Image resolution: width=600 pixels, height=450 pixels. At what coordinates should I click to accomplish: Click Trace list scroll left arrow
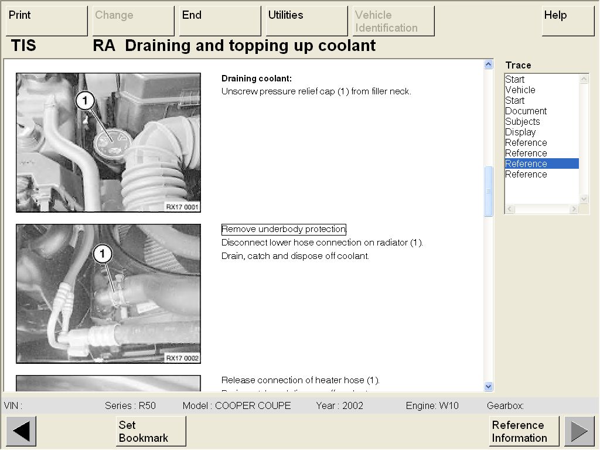click(510, 209)
